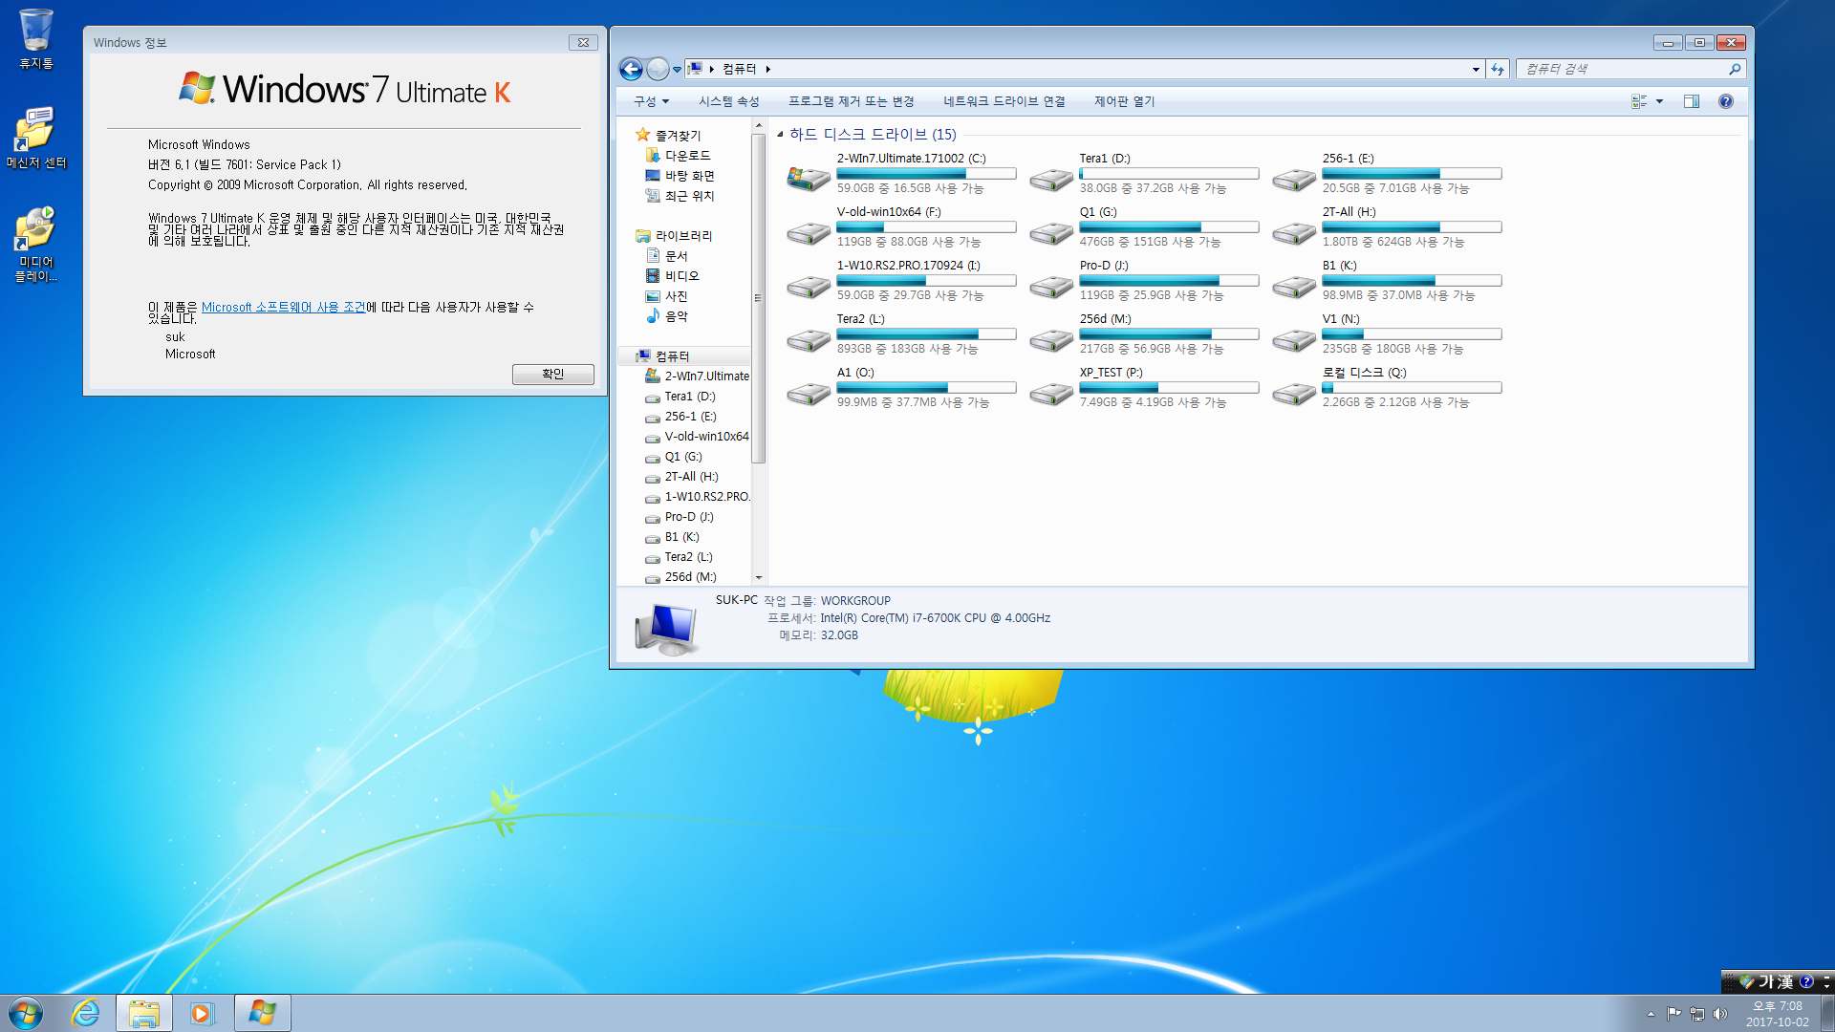The height and width of the screenshot is (1032, 1835).
Task: Click 시스템 속성 in the toolbar
Action: 729,101
